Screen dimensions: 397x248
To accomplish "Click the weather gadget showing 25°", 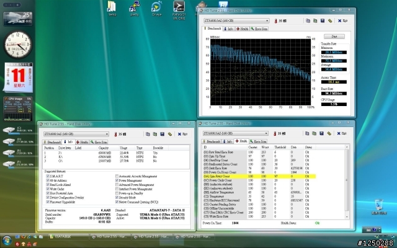I will [18, 19].
